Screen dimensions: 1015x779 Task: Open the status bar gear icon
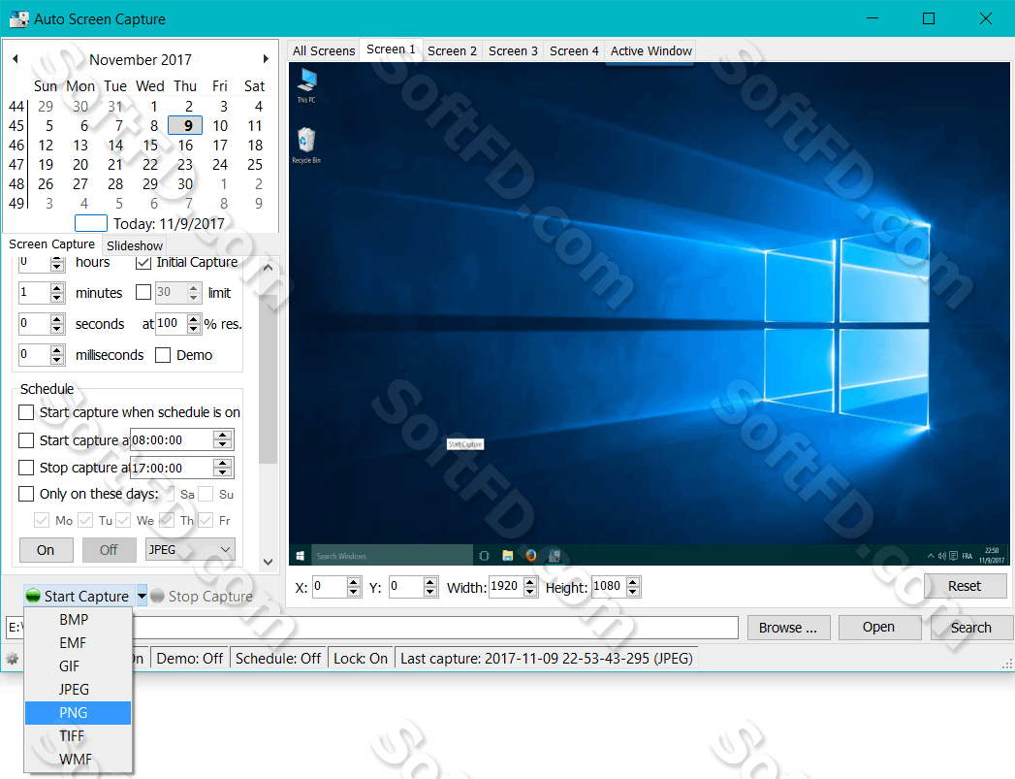click(13, 659)
